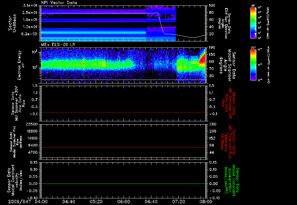Click the "1.2e+01" sector tick value
Viewport: 297px width, 205px height.
[x=30, y=27]
